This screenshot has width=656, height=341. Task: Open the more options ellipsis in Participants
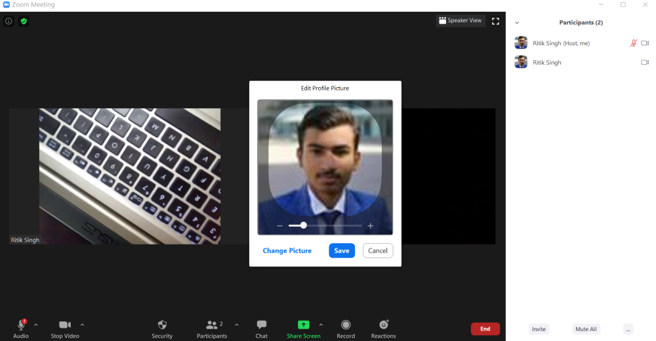[628, 329]
